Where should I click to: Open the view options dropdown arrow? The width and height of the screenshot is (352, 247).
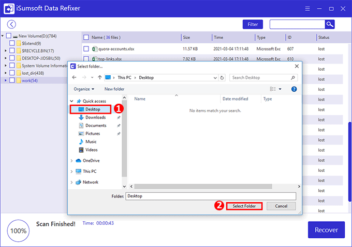tap(280, 89)
